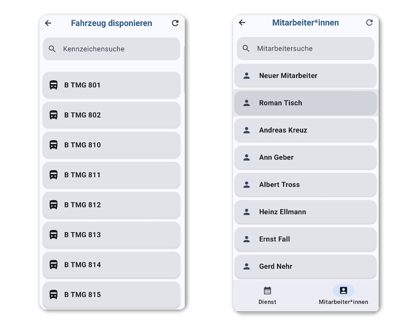The image size is (416, 328).
Task: Click the person icon beside Roman Tisch
Action: pyautogui.click(x=247, y=103)
